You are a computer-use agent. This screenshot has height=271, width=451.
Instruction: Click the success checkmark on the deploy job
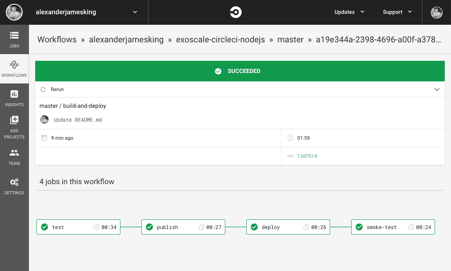click(x=254, y=227)
